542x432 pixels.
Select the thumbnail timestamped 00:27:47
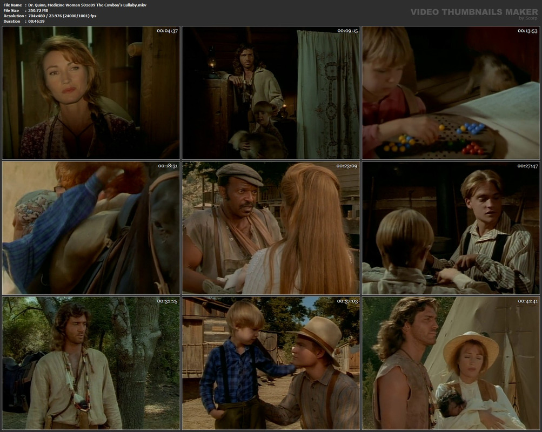[451, 228]
